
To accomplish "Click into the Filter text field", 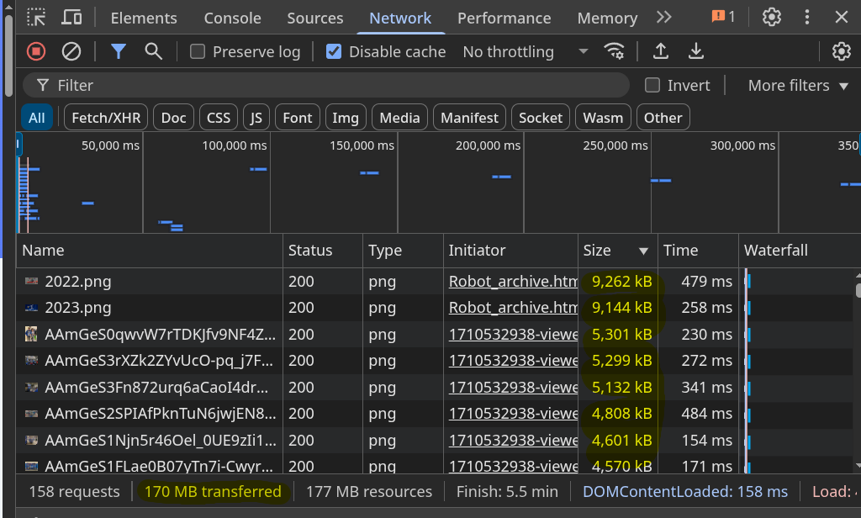I will [325, 85].
